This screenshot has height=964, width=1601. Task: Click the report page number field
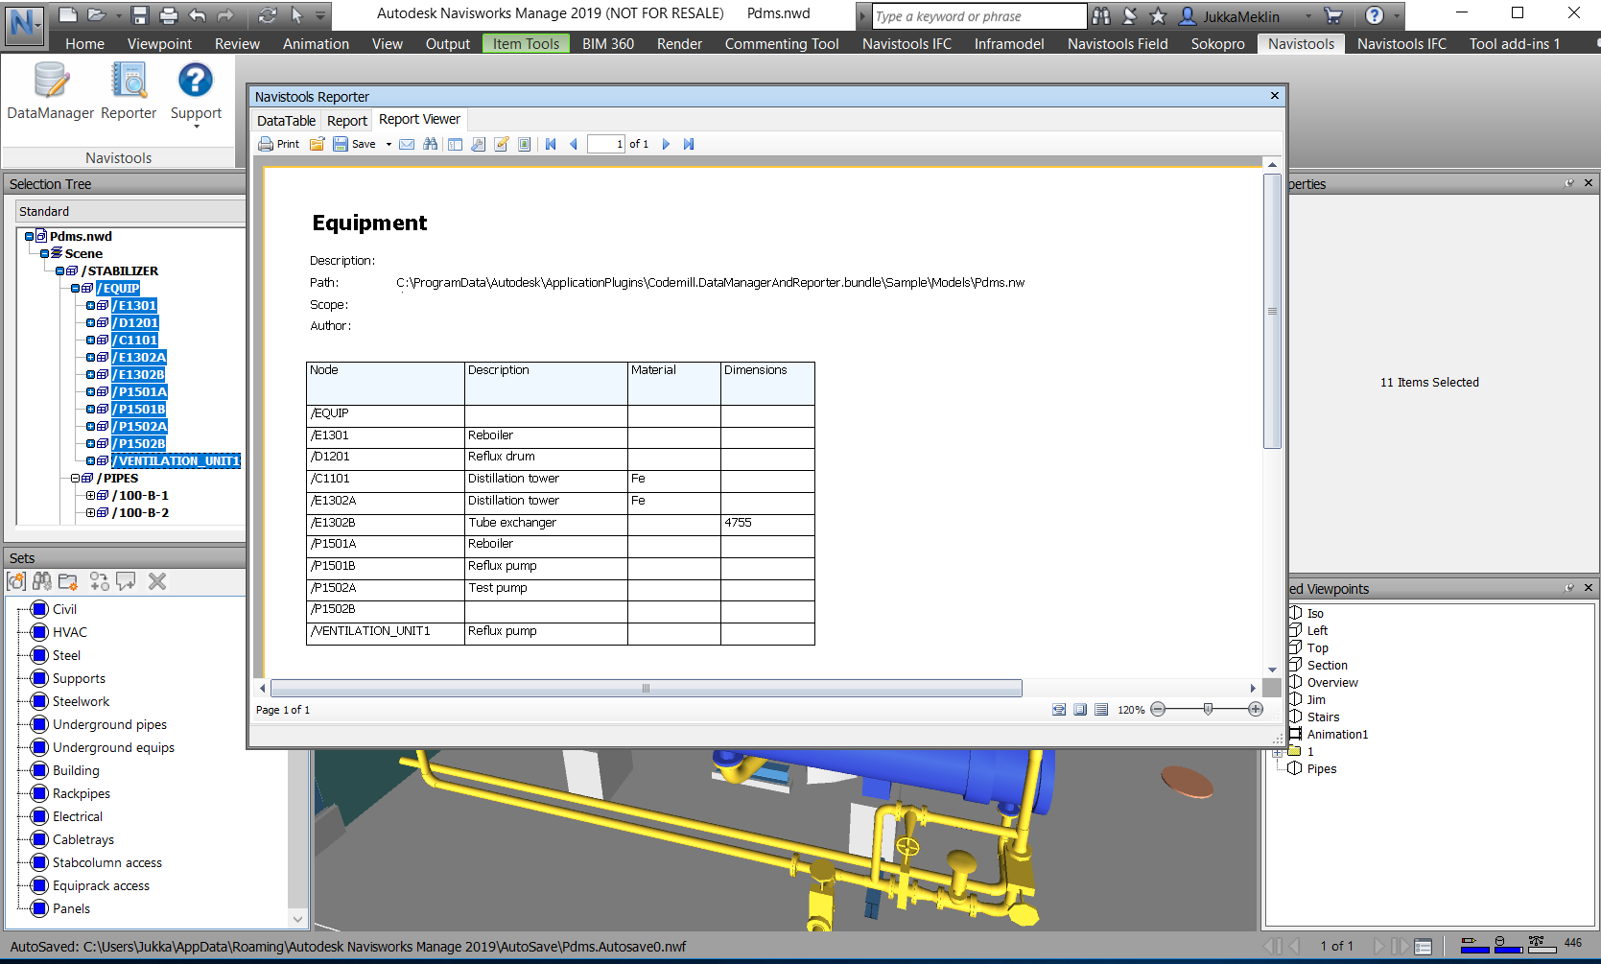(606, 144)
